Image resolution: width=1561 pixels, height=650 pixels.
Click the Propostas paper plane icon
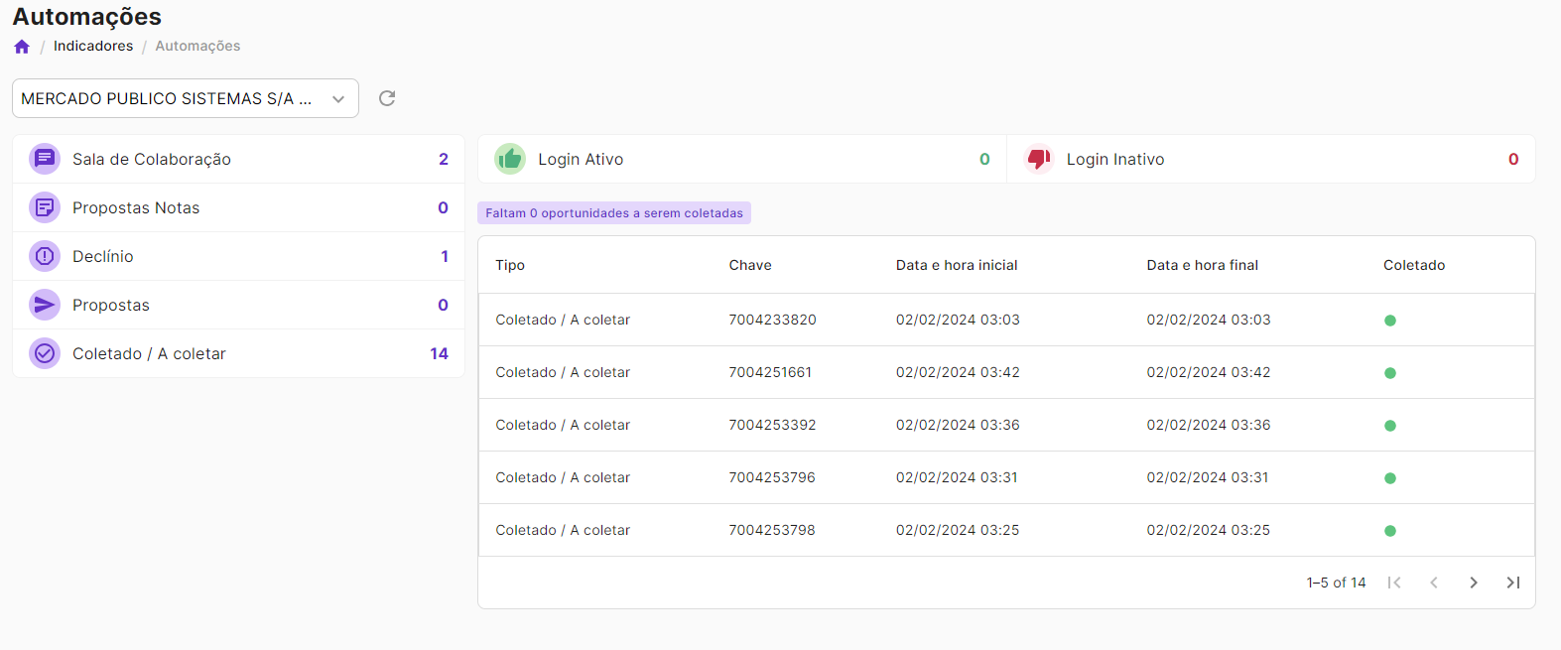click(45, 305)
